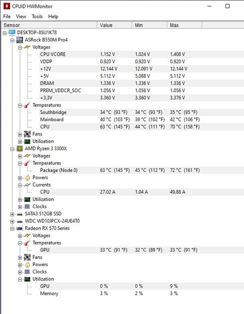Click the ASRock B550M Pro4 motherboard icon
The height and width of the screenshot is (314, 244).
coord(20,40)
